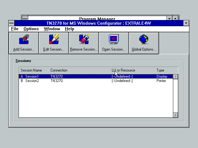The width and height of the screenshot is (198, 148).
Task: Click the session letter B
Action: click(22, 81)
